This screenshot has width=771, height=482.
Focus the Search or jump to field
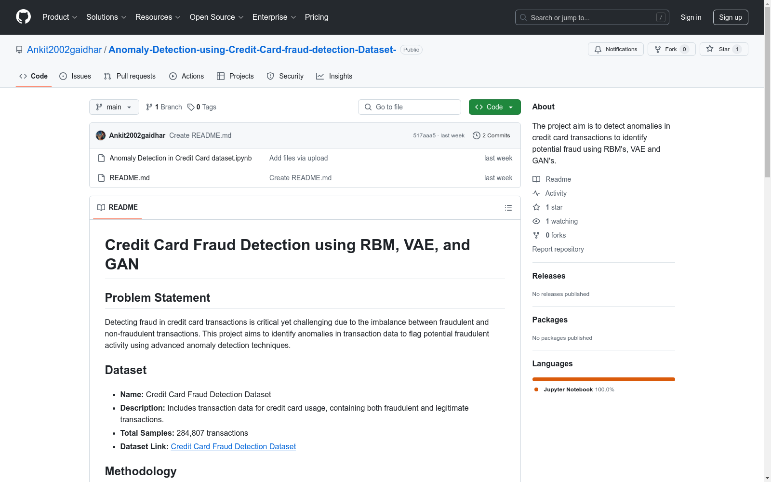[592, 17]
